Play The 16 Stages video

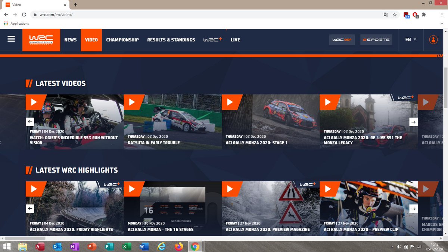tap(132, 189)
